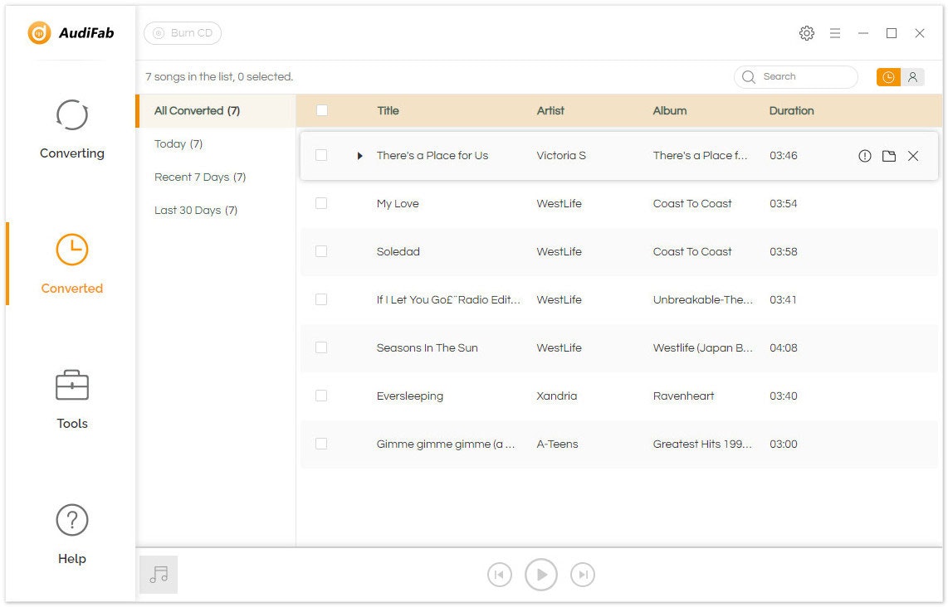Sort by the Duration column header

click(791, 110)
